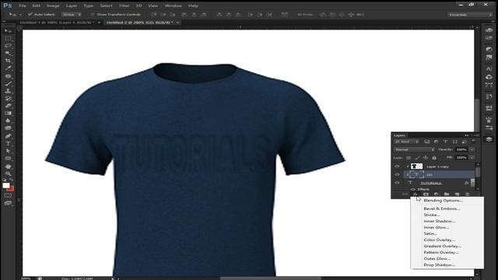The width and height of the screenshot is (498, 280).
Task: Choose Drop Shadow from effects menu
Action: click(x=439, y=264)
